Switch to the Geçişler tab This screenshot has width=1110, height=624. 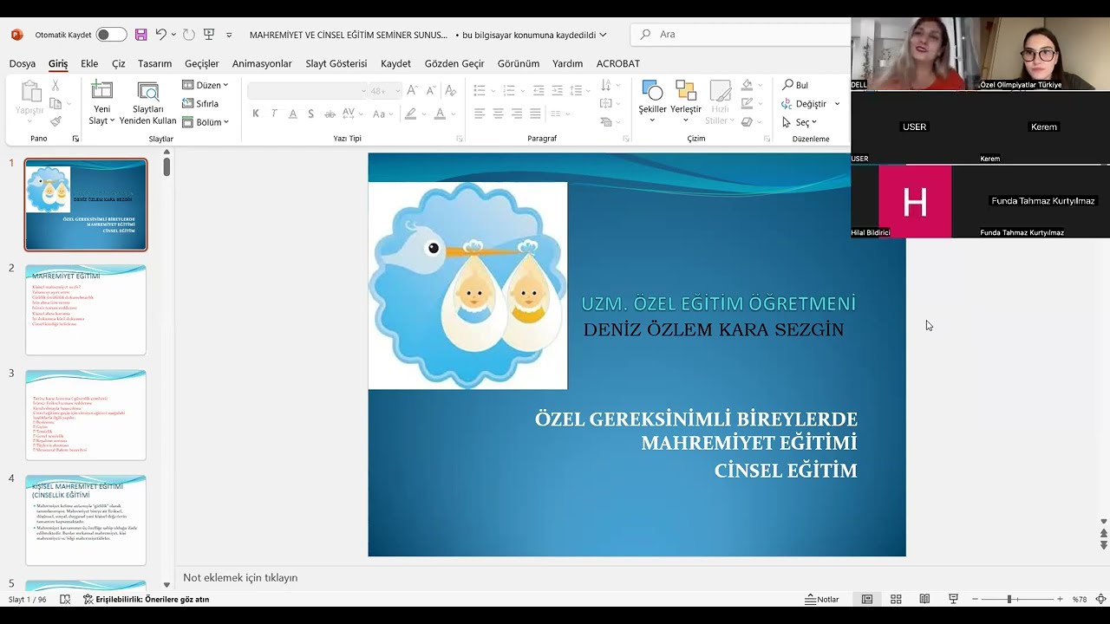click(x=202, y=63)
